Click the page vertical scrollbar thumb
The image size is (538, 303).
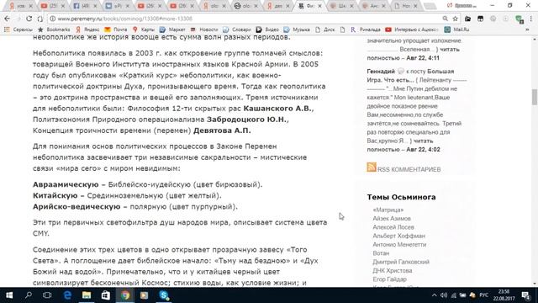535,97
